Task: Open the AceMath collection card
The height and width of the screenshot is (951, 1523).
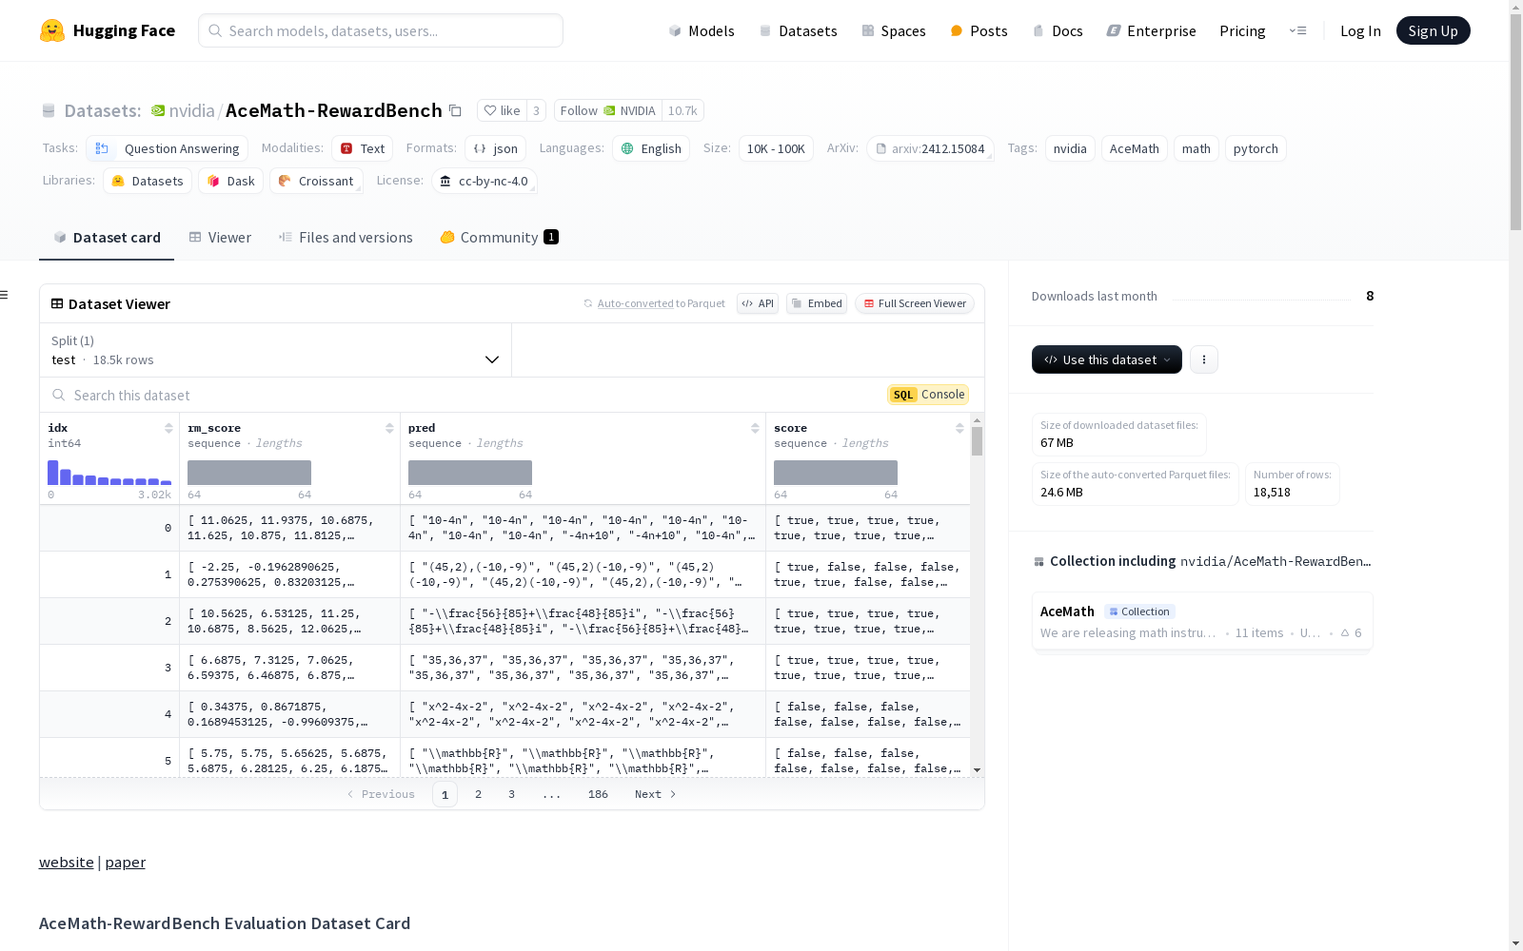Action: pyautogui.click(x=1202, y=621)
